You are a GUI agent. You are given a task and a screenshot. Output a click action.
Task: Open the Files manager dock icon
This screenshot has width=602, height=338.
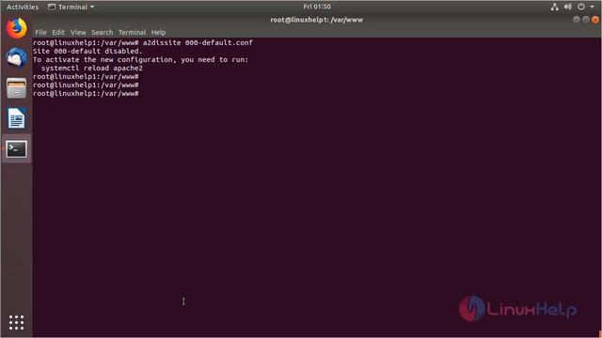tap(17, 88)
